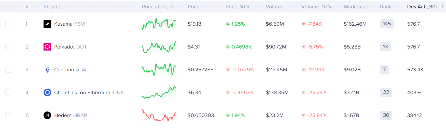Click Kusama's green price up arrow
This screenshot has height=129, width=446.
[228, 24]
